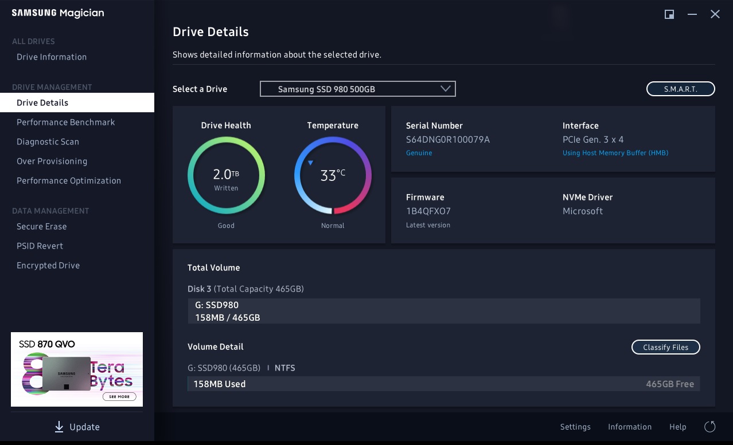Click the Update download arrow icon
This screenshot has height=445, width=733.
(x=59, y=427)
